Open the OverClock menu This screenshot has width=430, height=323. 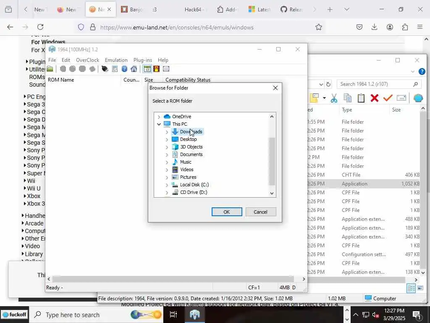coord(87,60)
